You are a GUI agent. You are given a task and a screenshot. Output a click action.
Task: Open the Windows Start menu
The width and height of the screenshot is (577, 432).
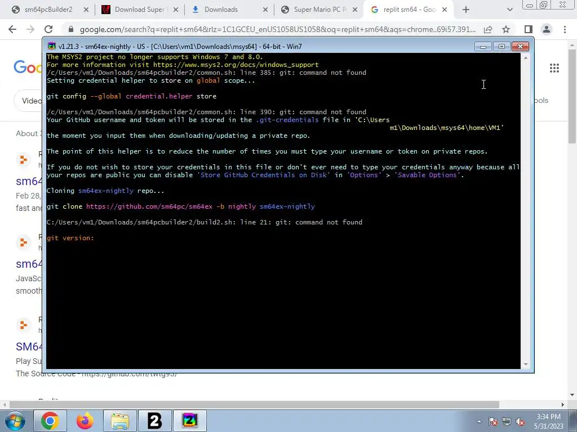[15, 421]
